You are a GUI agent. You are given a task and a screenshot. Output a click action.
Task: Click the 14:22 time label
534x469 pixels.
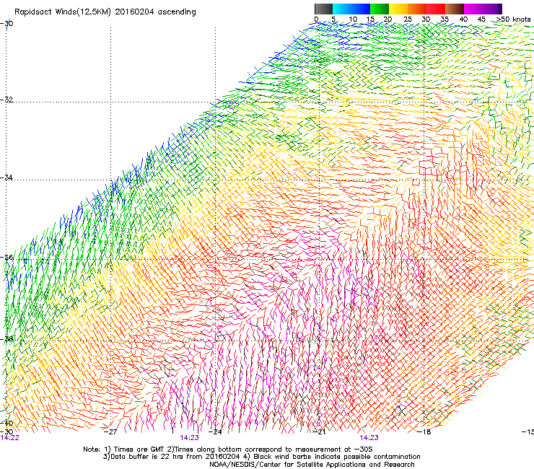9,438
